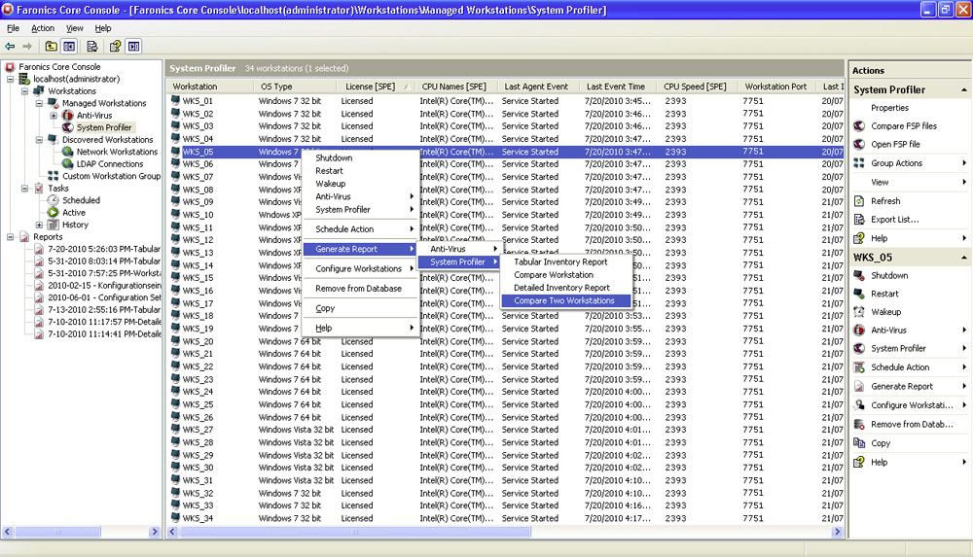Click the Anti-Virus node icon in tree
973x557 pixels.
pos(68,116)
